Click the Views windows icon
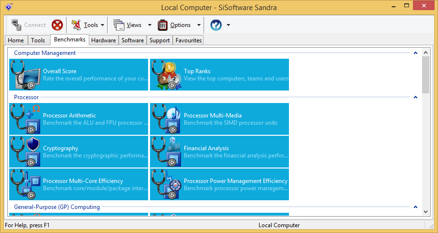The width and height of the screenshot is (438, 233). [x=119, y=25]
